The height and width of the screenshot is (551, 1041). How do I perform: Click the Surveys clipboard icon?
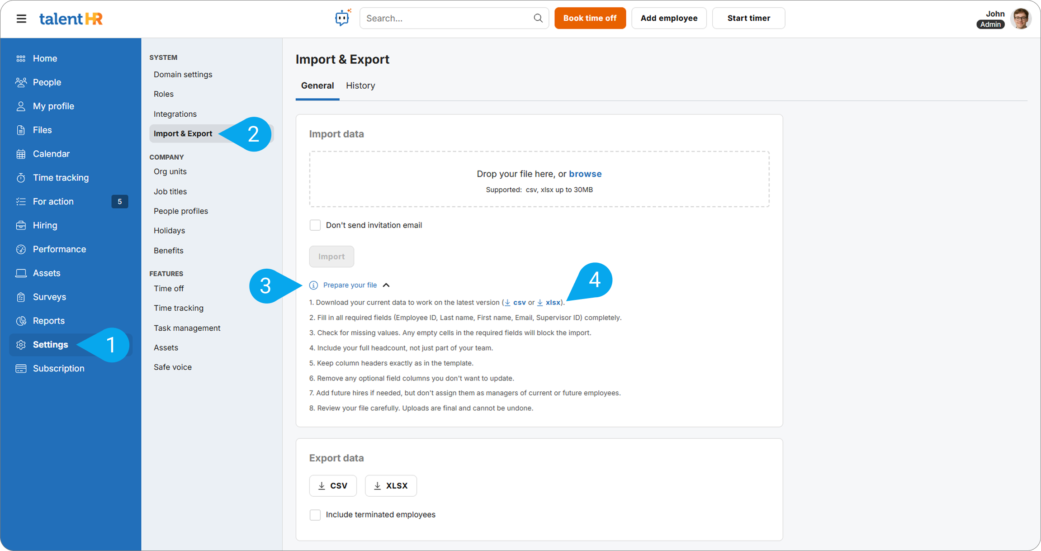(21, 297)
